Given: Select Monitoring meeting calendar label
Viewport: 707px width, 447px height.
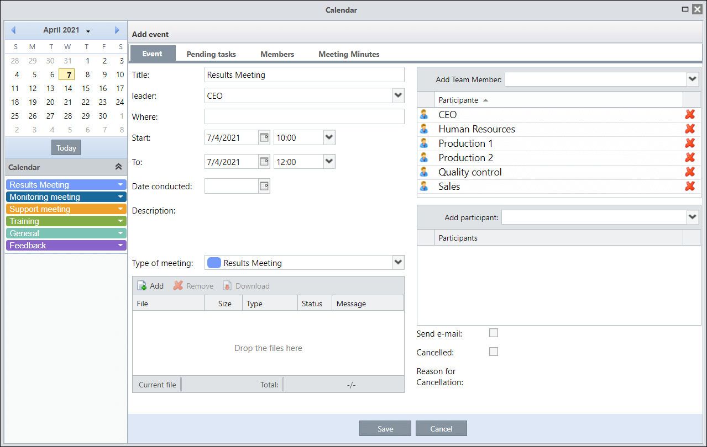Looking at the screenshot, I should point(45,197).
